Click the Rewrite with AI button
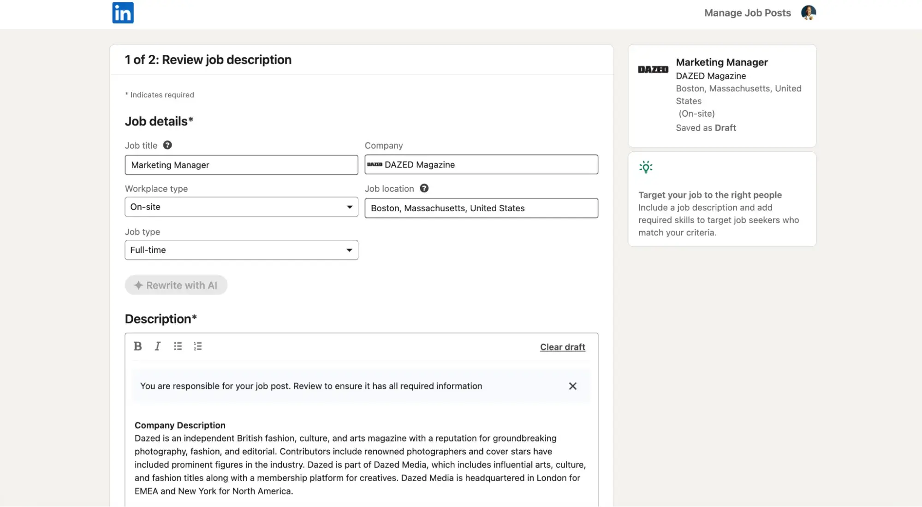Screen dimensions: 922x507 [x=176, y=285]
